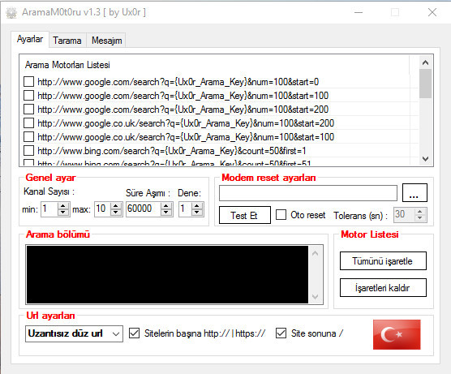This screenshot has width=451, height=374.
Task: Click the max channel value field showing 10
Action: click(x=103, y=208)
